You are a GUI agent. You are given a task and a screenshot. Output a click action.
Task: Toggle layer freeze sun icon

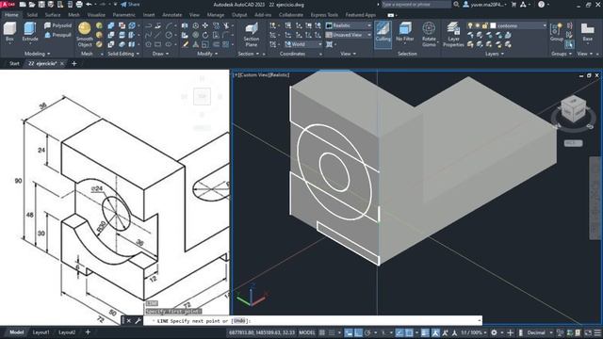click(x=478, y=25)
